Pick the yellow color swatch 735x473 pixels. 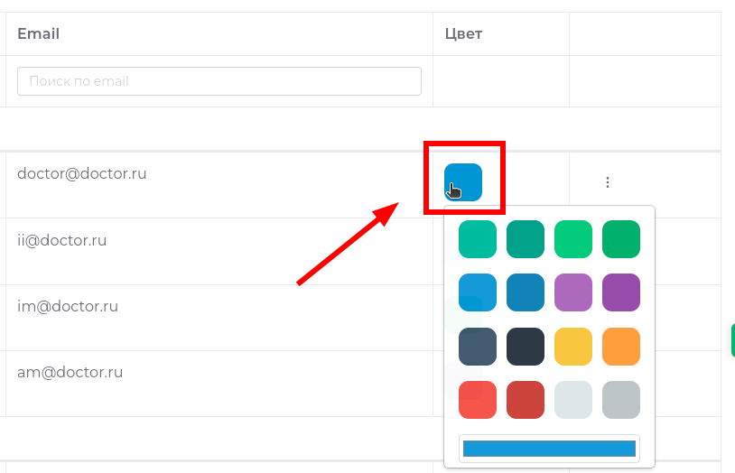573,347
